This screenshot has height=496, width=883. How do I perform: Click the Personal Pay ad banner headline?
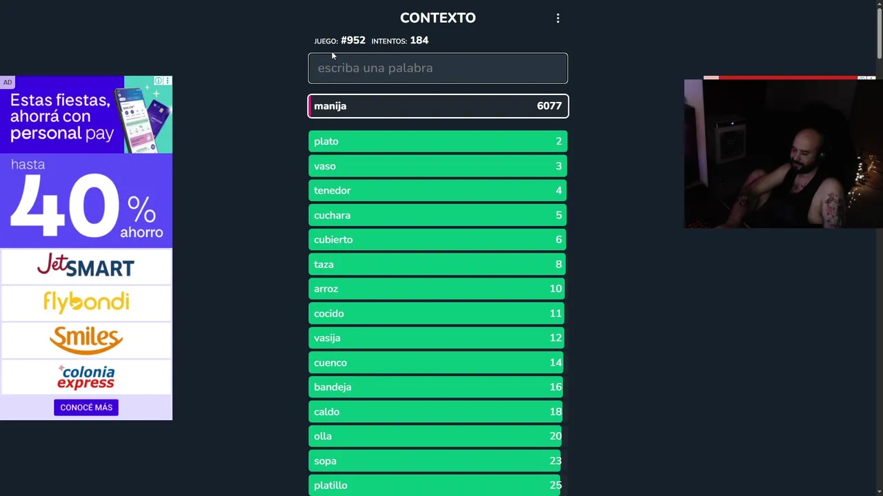point(61,116)
